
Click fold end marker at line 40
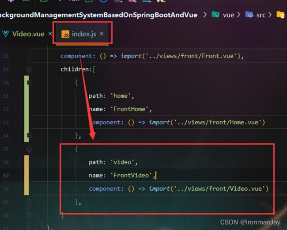coord(29,215)
